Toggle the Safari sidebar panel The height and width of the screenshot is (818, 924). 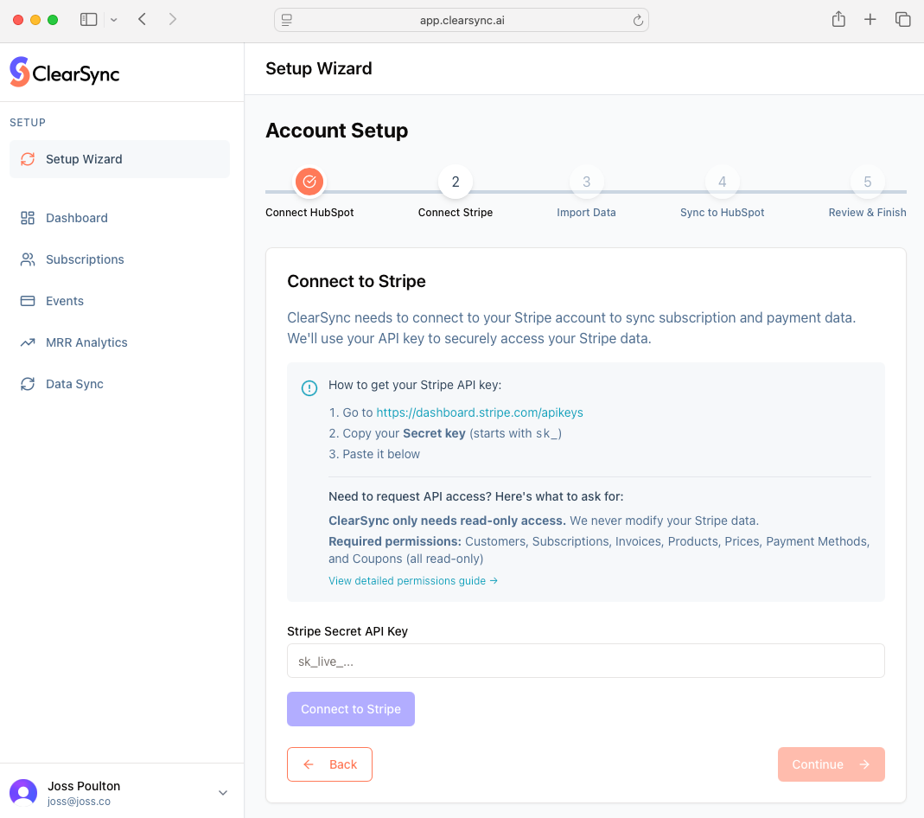[88, 19]
